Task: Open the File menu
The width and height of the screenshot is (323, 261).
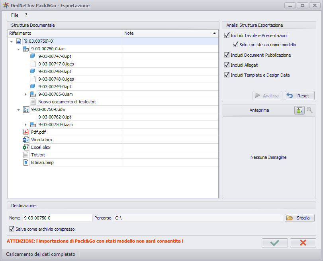Action: point(15,15)
